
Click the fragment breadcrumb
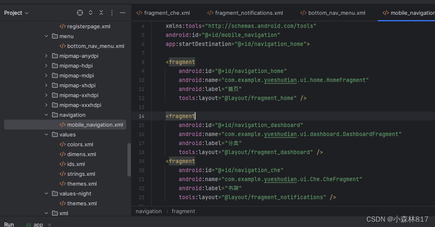(183, 211)
